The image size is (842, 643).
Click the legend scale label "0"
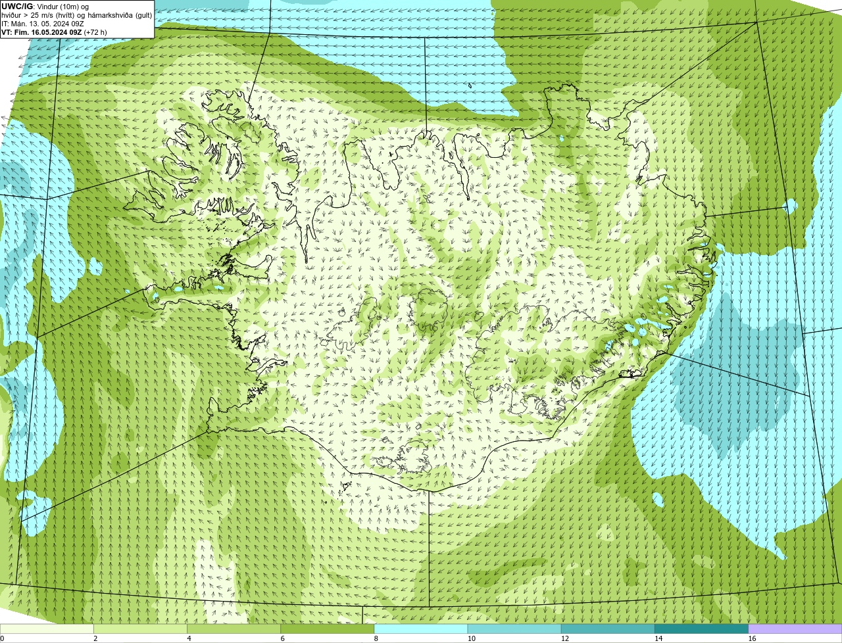tap(2, 638)
